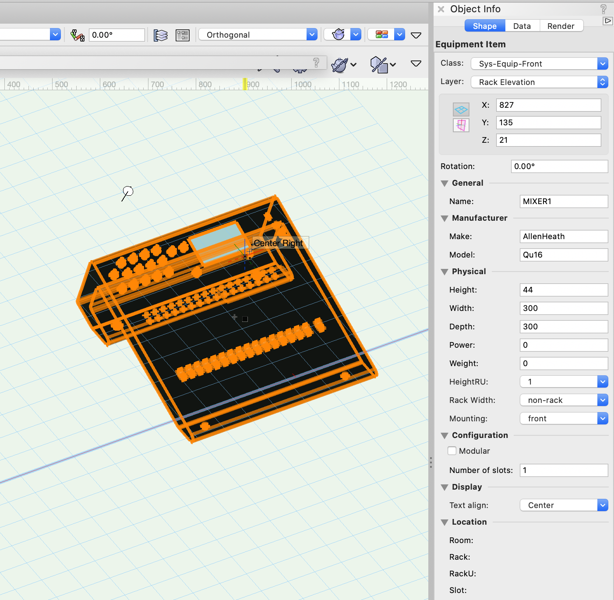Viewport: 614px width, 600px height.
Task: Click the multicolor class visibility icon
Action: (x=382, y=34)
